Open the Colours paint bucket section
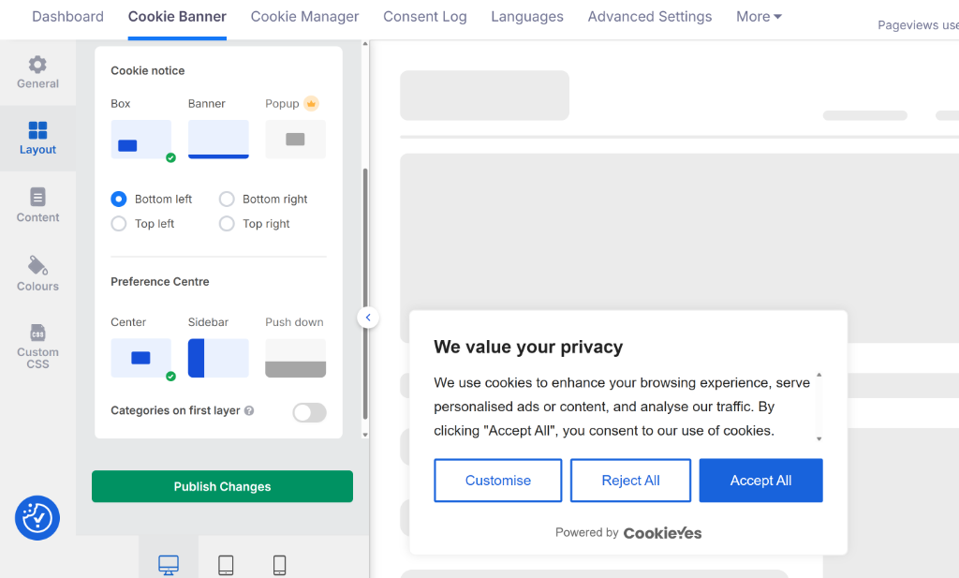The width and height of the screenshot is (959, 578). click(37, 266)
